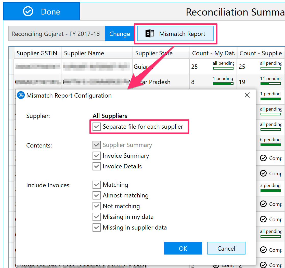Viewport: 285px width, 268px height.
Task: Uncheck Missing in supplier data
Action: [97, 227]
